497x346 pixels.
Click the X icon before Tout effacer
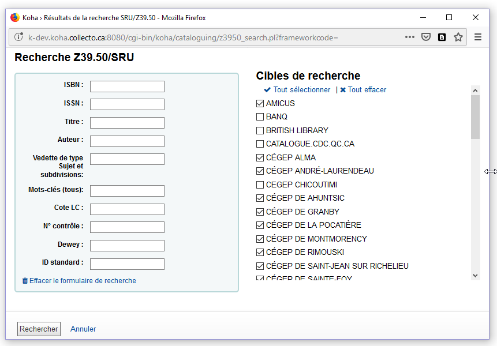343,90
